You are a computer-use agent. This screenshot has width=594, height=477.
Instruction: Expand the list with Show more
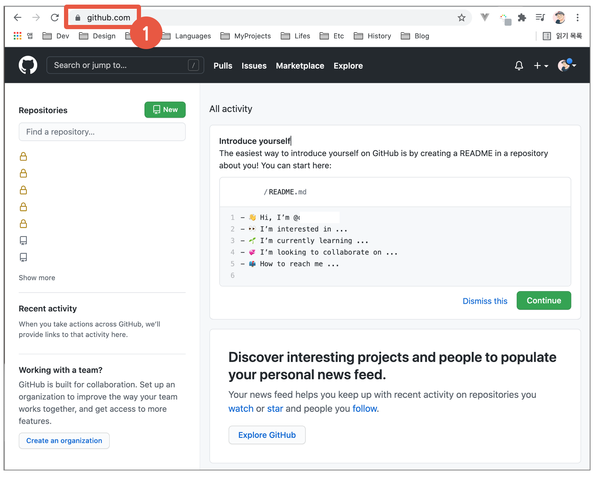37,278
